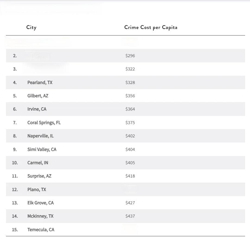250x239 pixels.
Task: Select the Plano, TX city name
Action: tap(37, 189)
